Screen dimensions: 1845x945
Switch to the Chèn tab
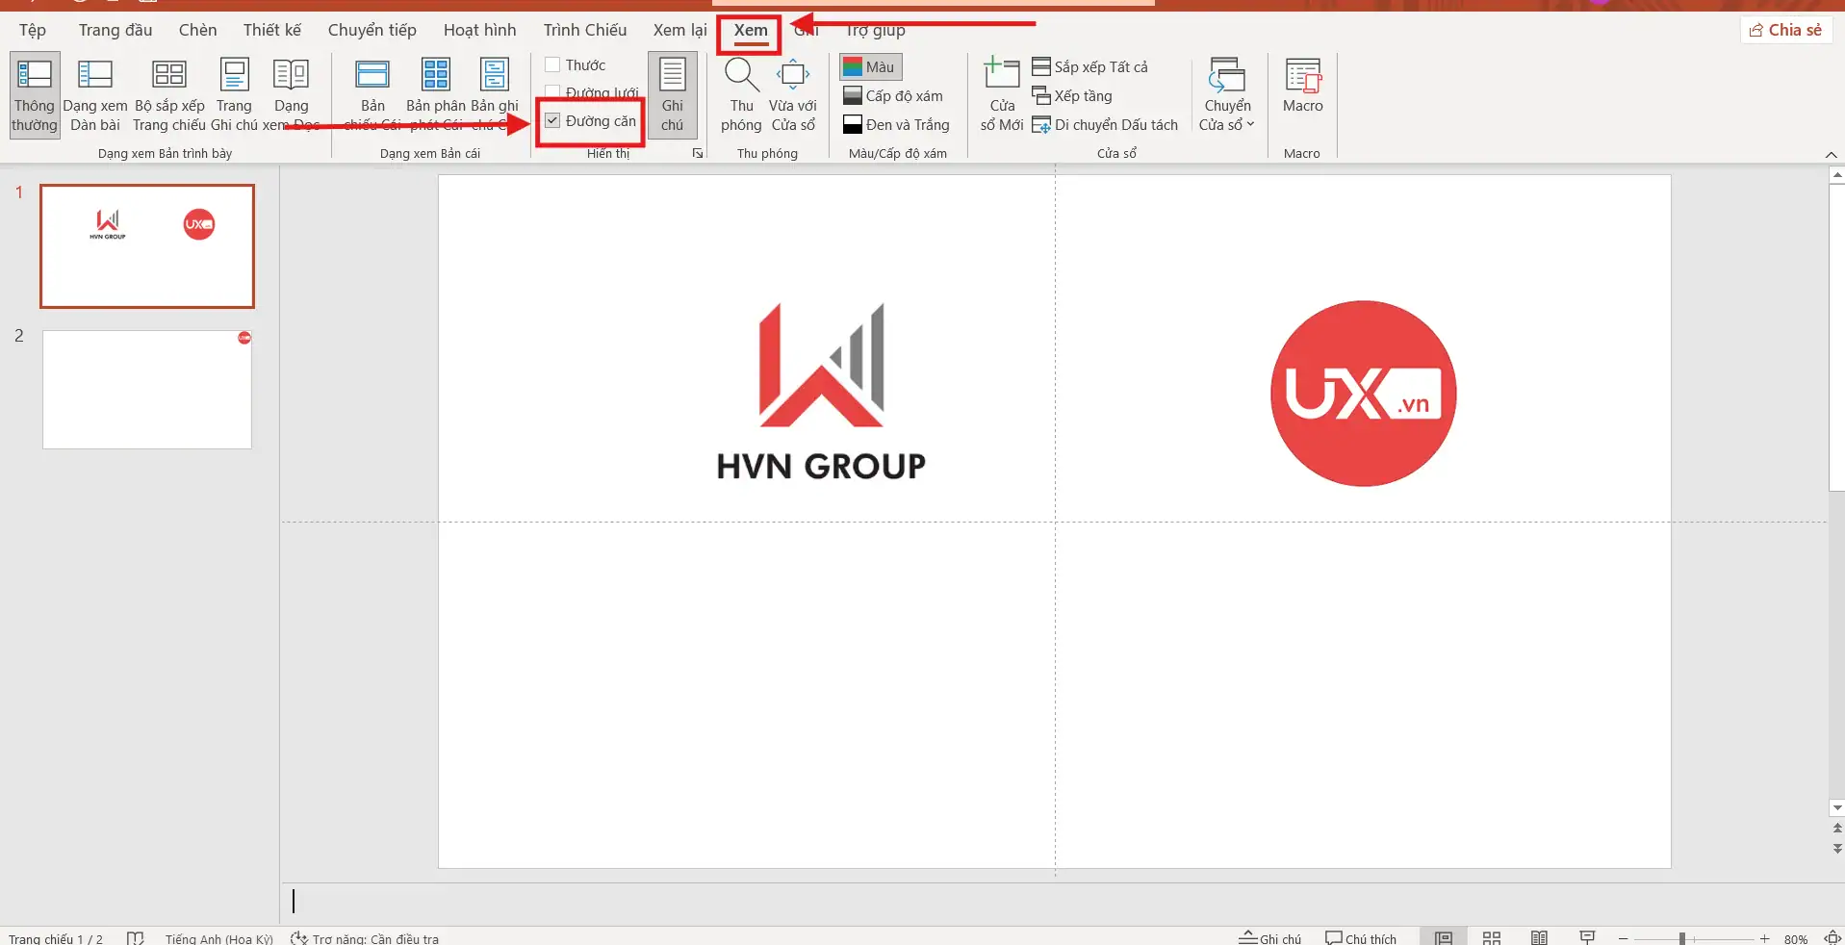[x=196, y=29]
